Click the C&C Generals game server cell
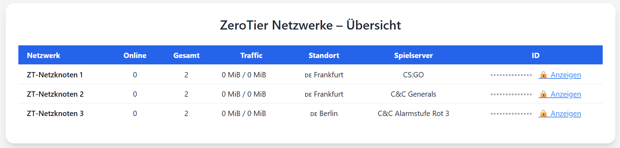This screenshot has width=620, height=148. pyautogui.click(x=413, y=94)
